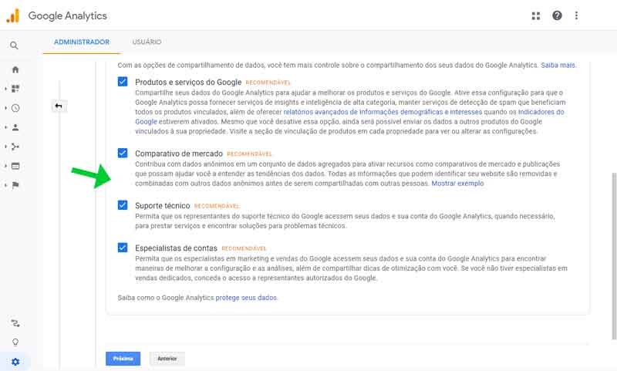Viewport: 617px width, 371px height.
Task: Expand Behavior section arrow in sidebar
Action: click(5, 166)
